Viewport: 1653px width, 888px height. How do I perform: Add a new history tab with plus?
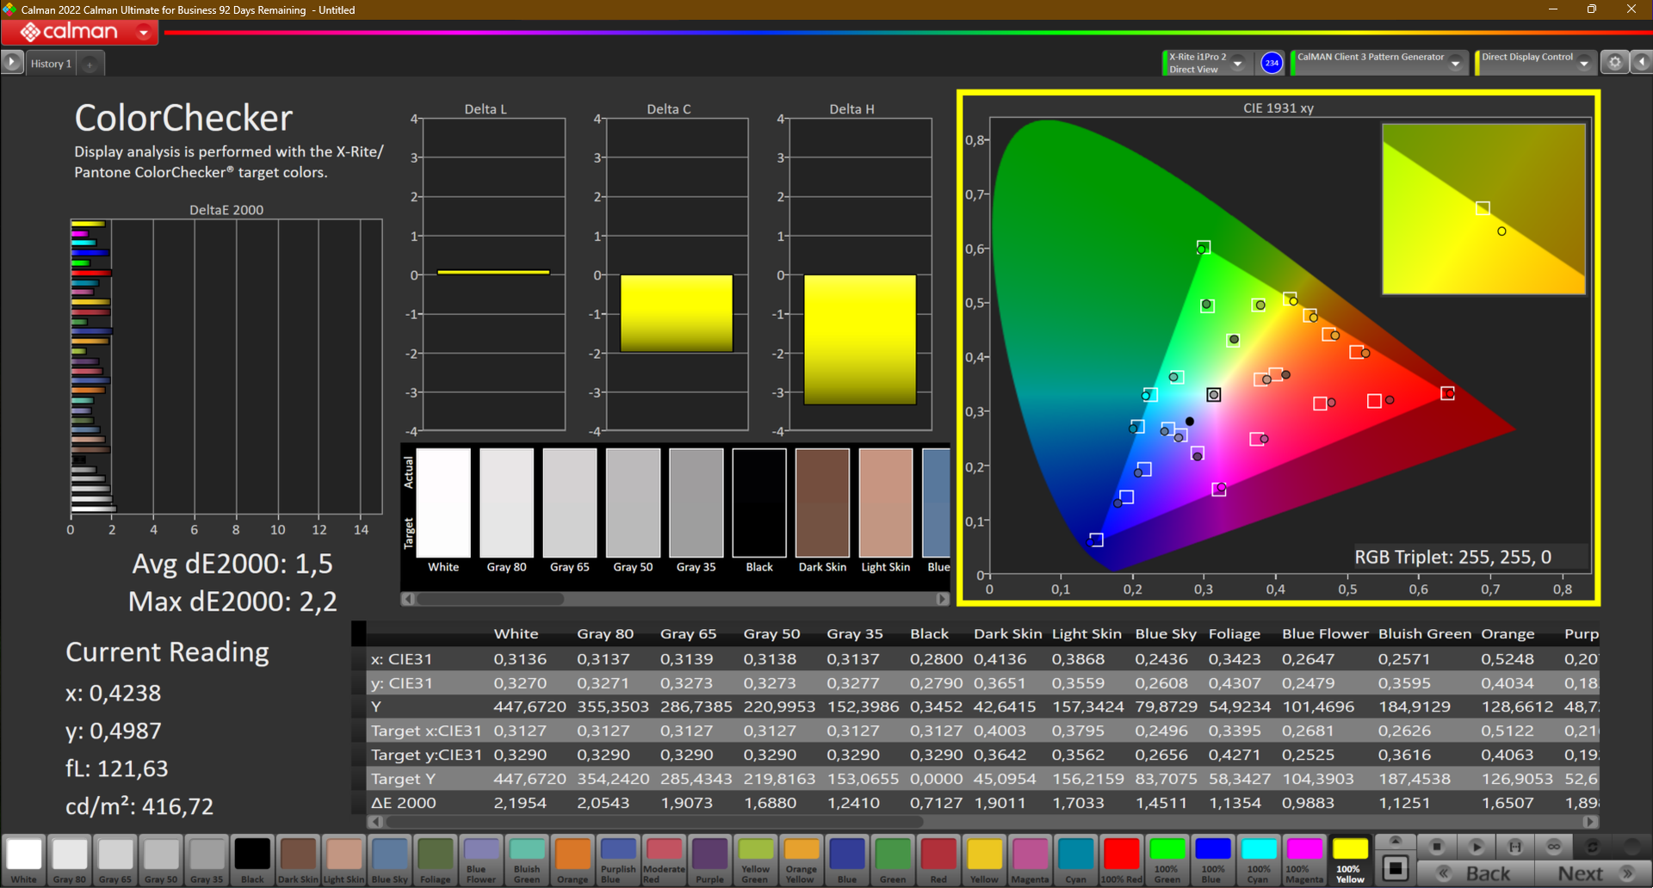90,64
